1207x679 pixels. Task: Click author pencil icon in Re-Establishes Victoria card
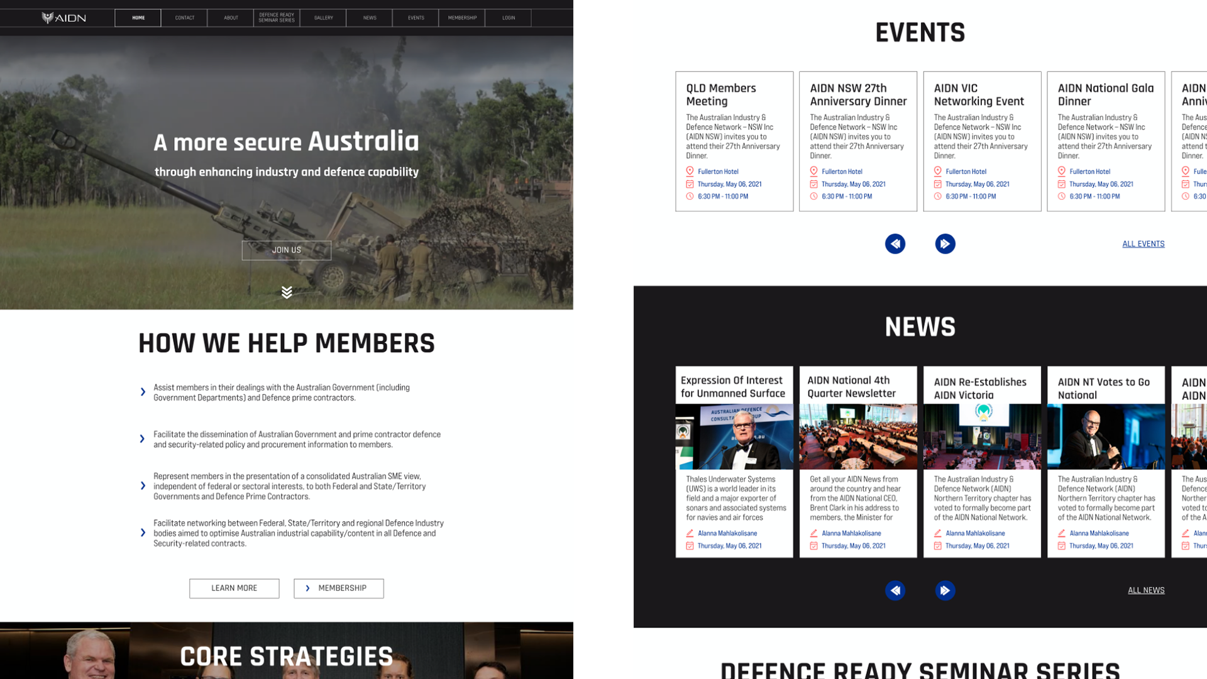click(937, 533)
